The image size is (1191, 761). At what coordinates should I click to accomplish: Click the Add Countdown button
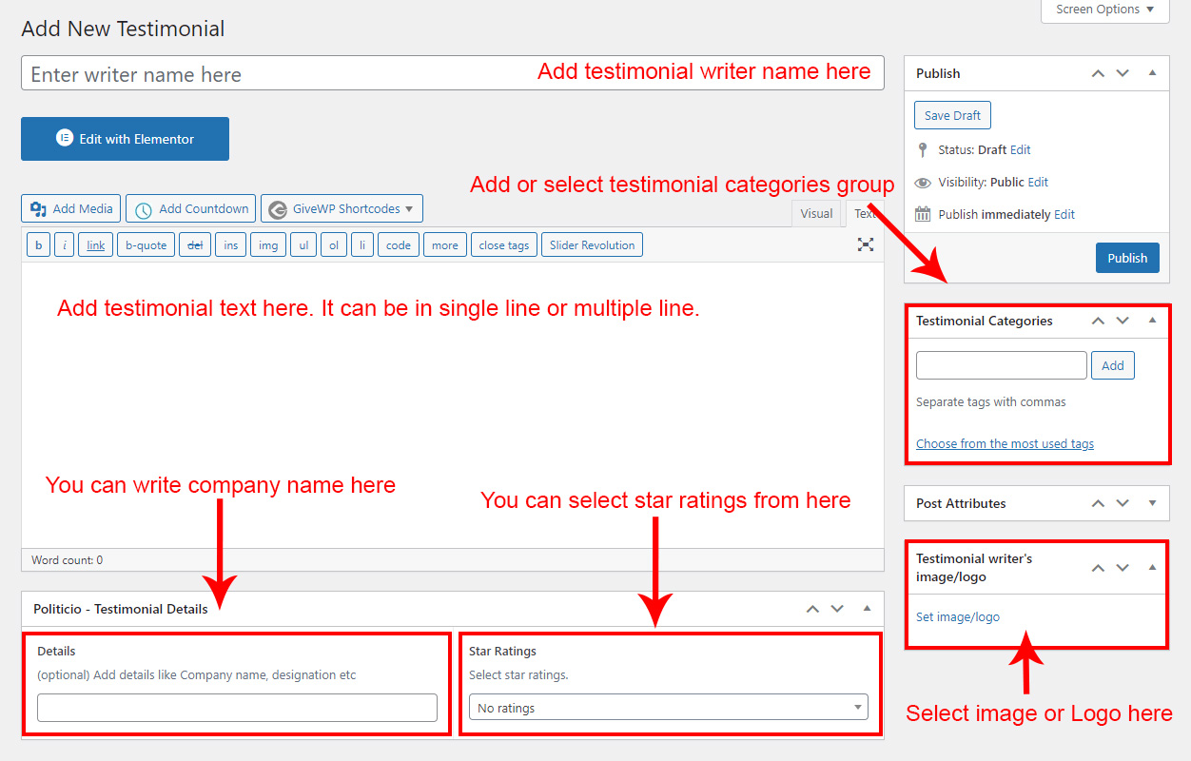[x=191, y=208]
